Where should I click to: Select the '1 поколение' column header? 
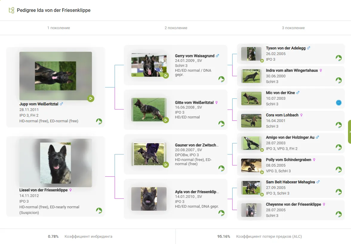click(x=59, y=28)
